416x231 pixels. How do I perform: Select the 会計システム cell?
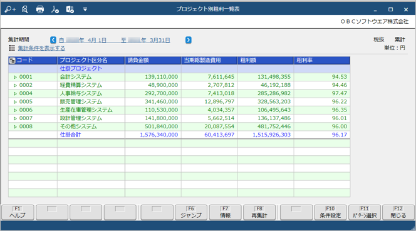(91, 77)
